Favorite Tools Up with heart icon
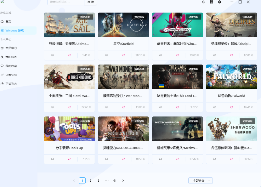 point(69,159)
